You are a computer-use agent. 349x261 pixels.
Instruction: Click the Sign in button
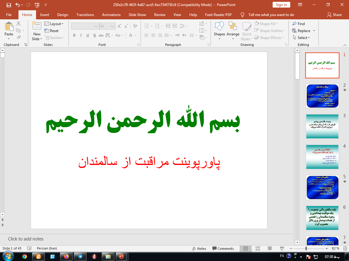281,5
